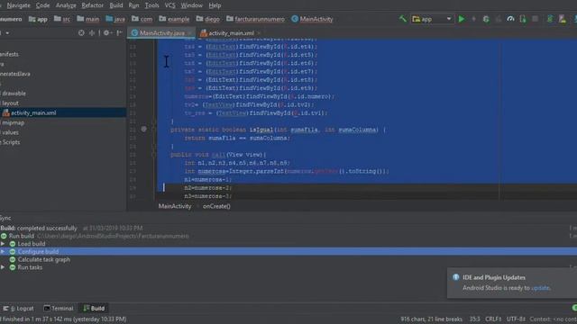
Task: Click the src breadcrumb folder
Action: tap(62, 19)
